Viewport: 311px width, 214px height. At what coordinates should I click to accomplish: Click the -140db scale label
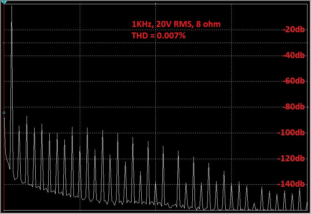click(291, 184)
